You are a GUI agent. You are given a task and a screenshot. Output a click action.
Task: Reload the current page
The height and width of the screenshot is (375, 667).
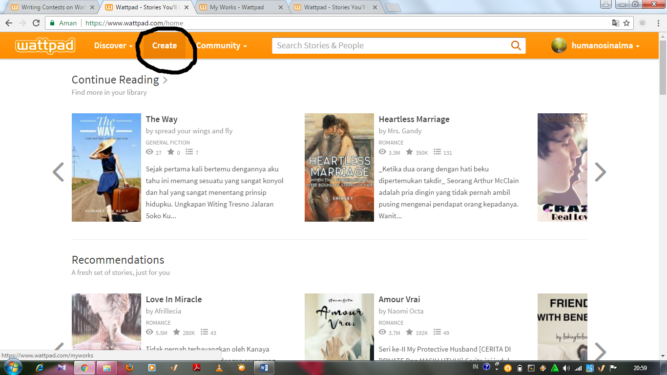[x=36, y=23]
